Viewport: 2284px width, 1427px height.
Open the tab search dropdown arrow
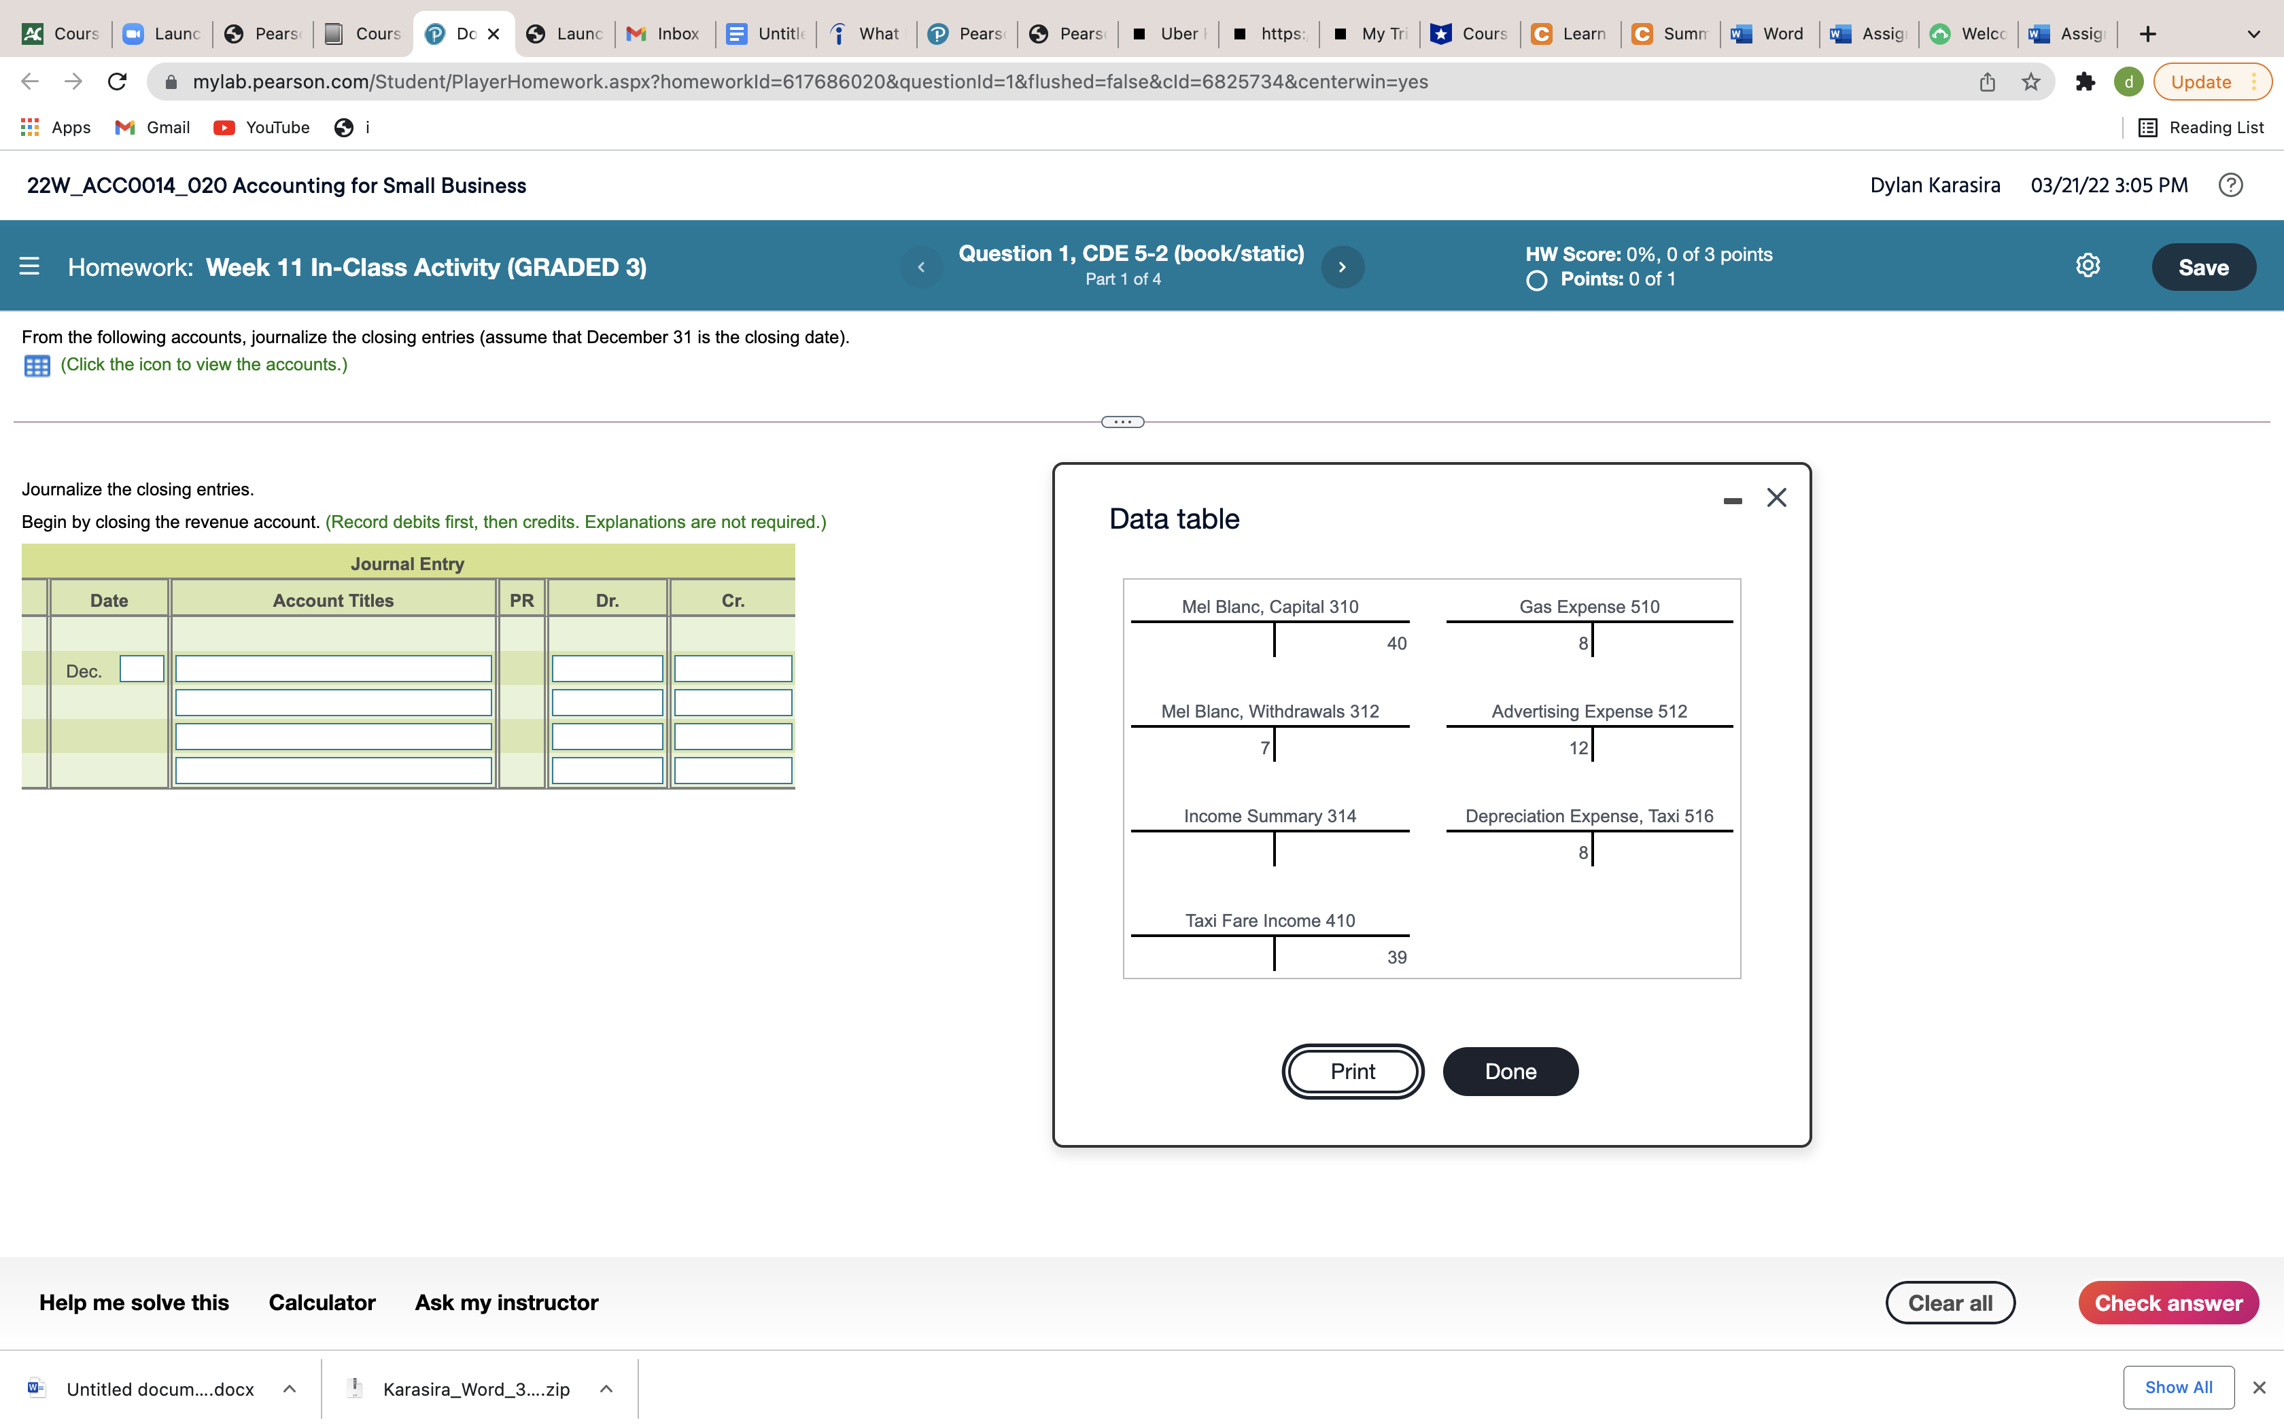point(2253,34)
